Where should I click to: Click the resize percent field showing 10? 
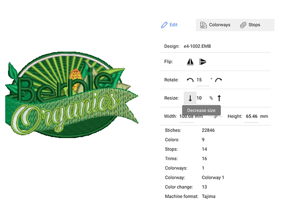[x=200, y=98]
